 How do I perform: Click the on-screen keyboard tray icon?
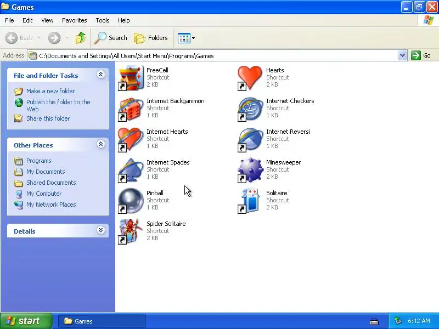tap(374, 321)
